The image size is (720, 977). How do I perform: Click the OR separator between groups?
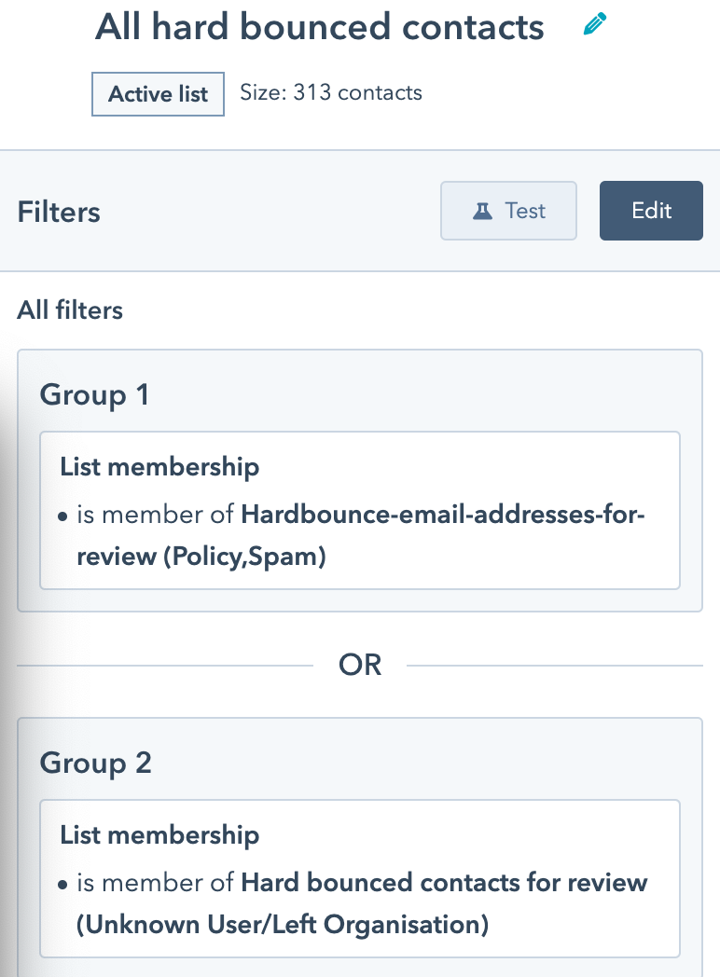pyautogui.click(x=360, y=665)
